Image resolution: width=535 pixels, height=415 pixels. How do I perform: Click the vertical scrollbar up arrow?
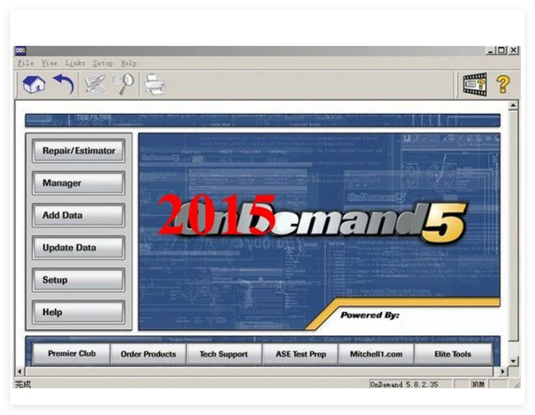click(513, 106)
